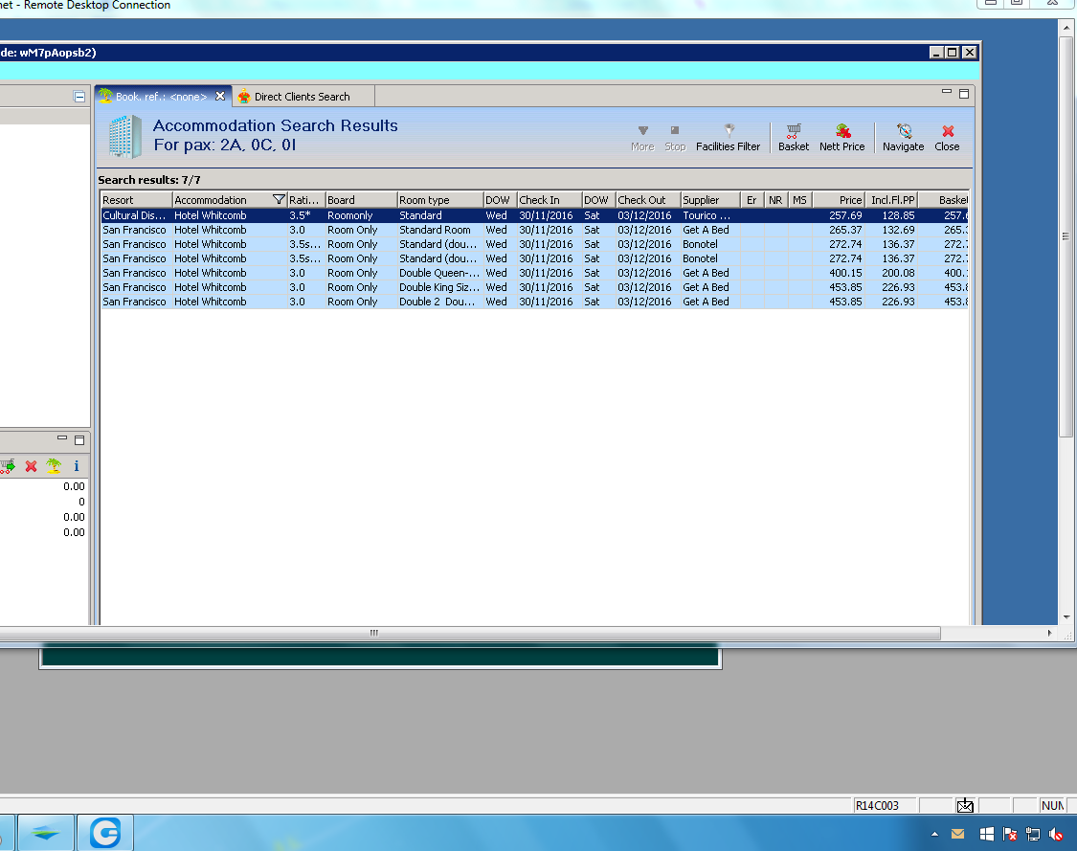
Task: Click the Action Center flag icon
Action: coord(1009,834)
